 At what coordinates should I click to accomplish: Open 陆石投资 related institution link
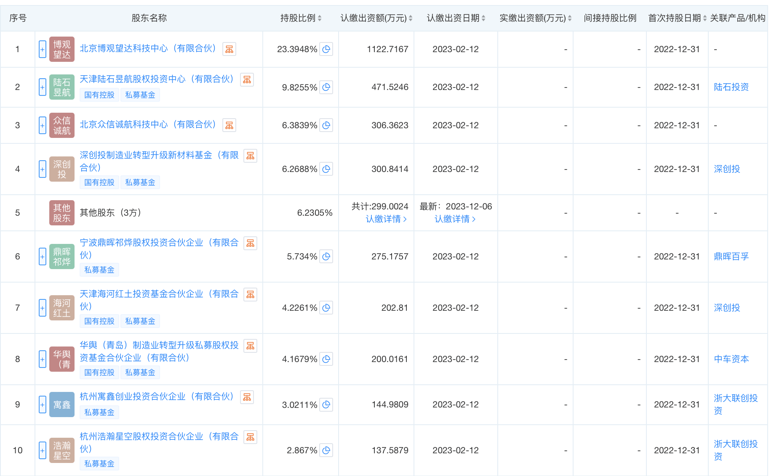(731, 87)
